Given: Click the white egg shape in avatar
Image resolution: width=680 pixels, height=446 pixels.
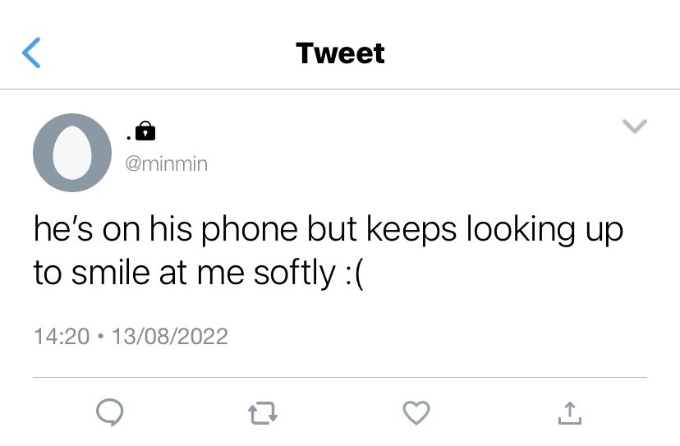Looking at the screenshot, I should [x=72, y=152].
